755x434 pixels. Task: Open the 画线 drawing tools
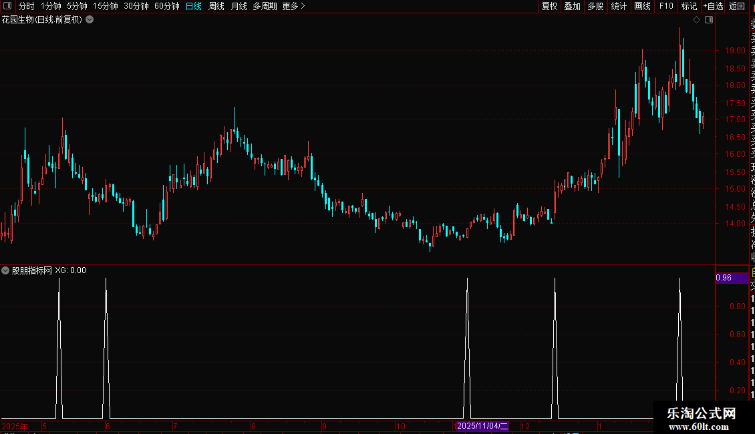click(x=642, y=6)
